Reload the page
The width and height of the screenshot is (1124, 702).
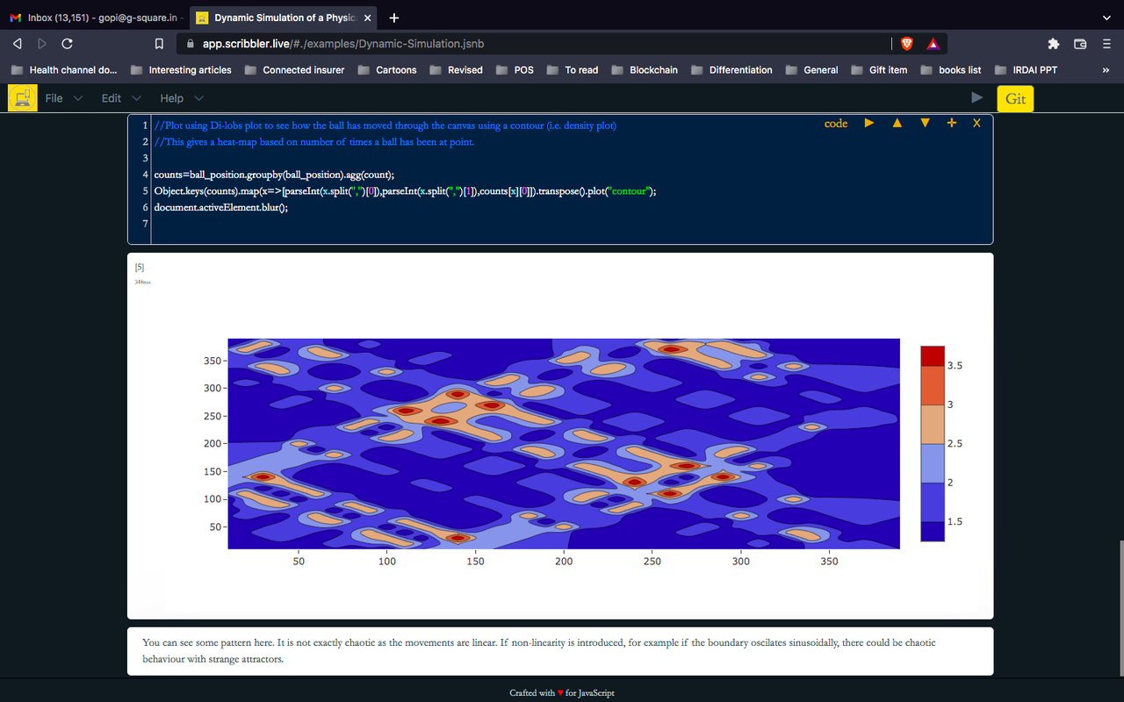coord(68,43)
